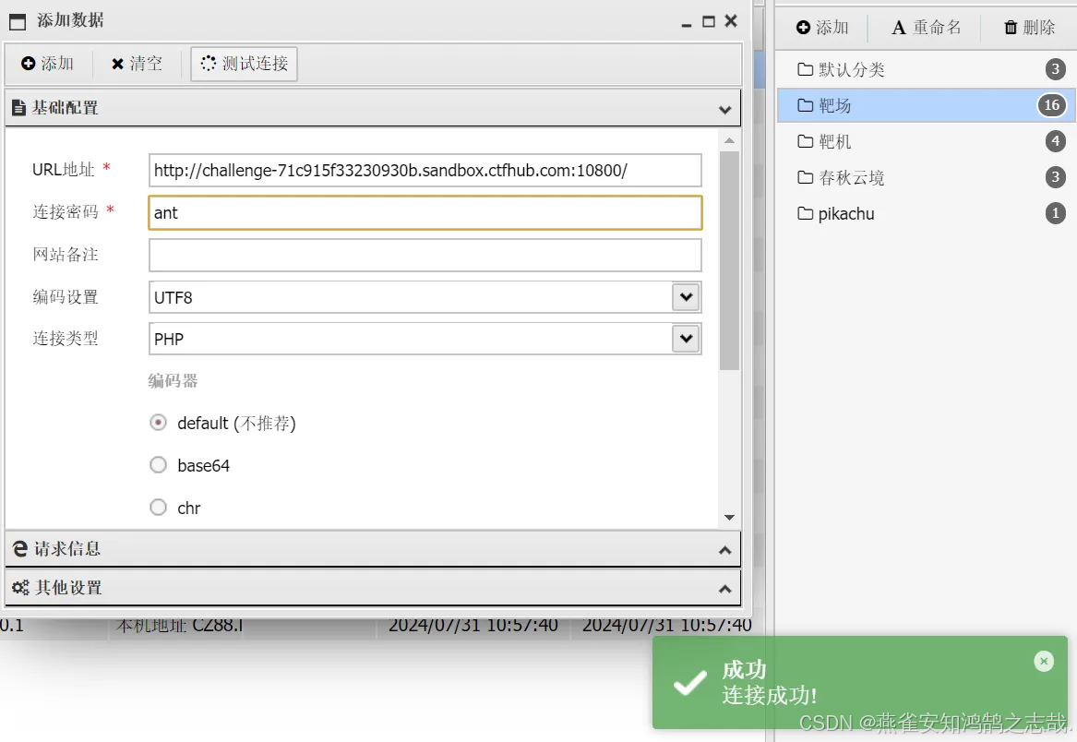Viewport: 1077px width, 742px height.
Task: Click the 清空 clear icon
Action: click(115, 64)
